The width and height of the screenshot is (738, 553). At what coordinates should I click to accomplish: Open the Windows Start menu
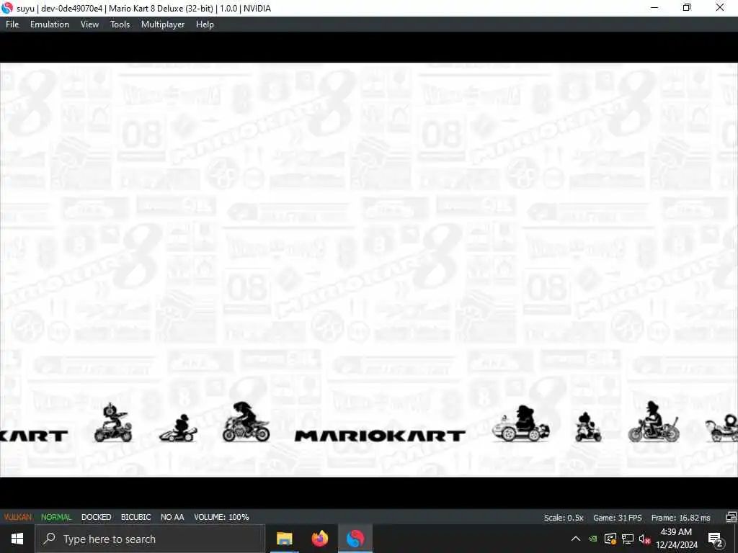pos(17,539)
